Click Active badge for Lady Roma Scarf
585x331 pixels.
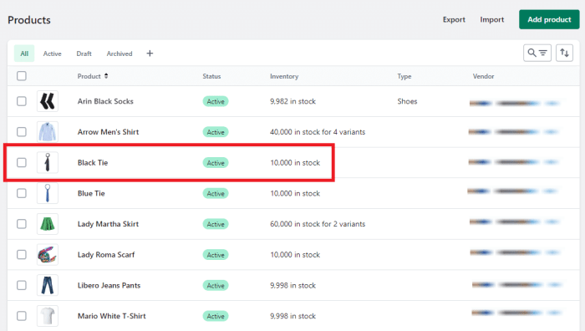pos(216,254)
